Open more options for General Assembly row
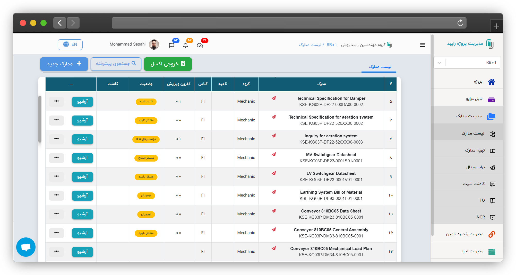The width and height of the screenshot is (516, 275). pos(56,233)
